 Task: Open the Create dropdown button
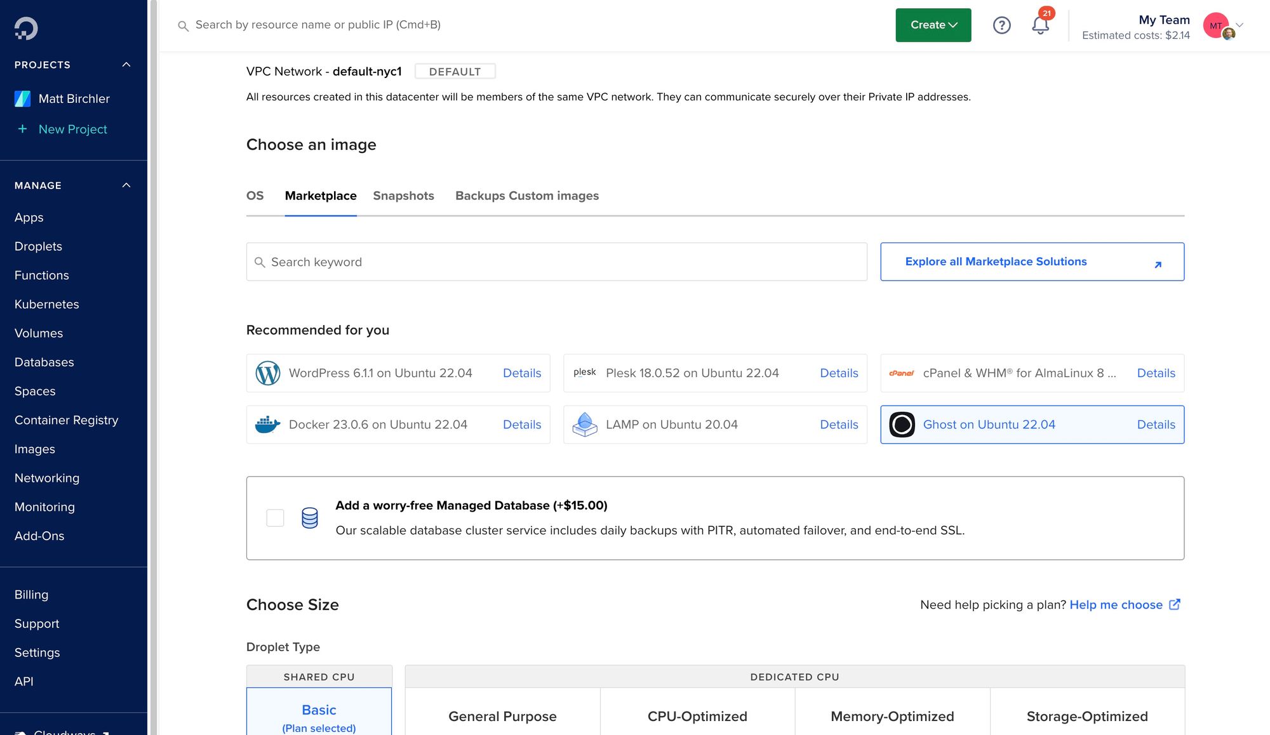click(933, 25)
